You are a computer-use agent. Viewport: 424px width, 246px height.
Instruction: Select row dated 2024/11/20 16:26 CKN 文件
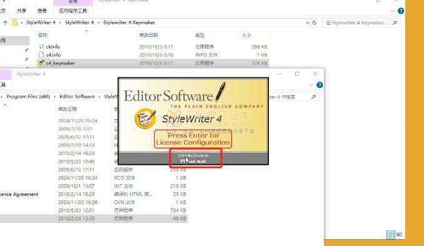94,202
